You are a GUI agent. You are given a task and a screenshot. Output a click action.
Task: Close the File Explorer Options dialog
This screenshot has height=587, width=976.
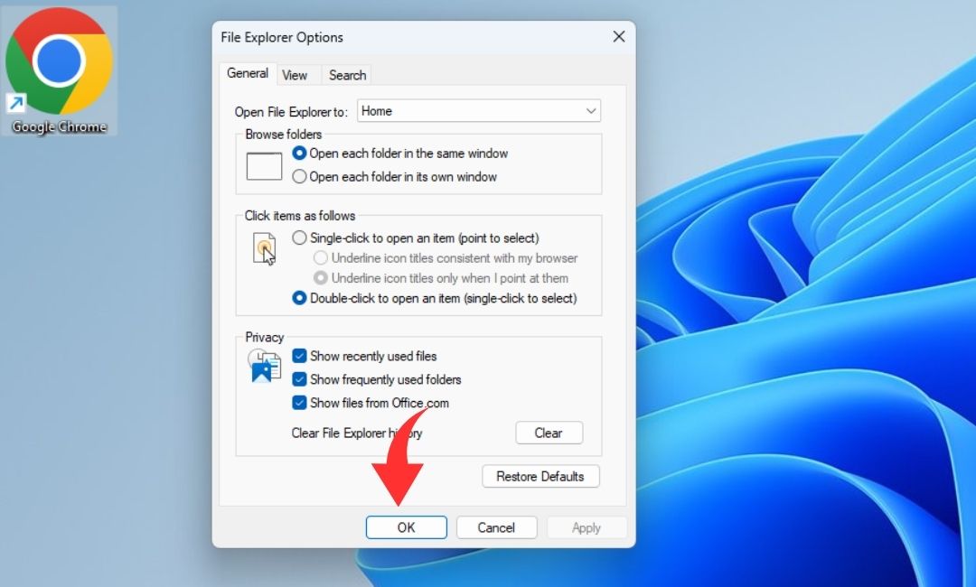[618, 37]
